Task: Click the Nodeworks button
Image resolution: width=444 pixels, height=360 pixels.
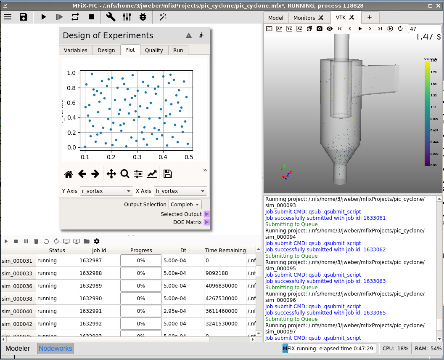Action: click(x=55, y=349)
